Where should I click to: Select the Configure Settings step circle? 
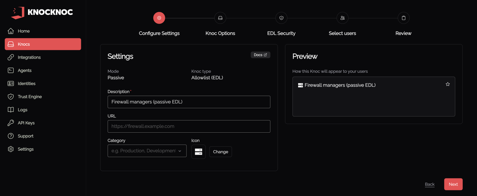pyautogui.click(x=159, y=18)
